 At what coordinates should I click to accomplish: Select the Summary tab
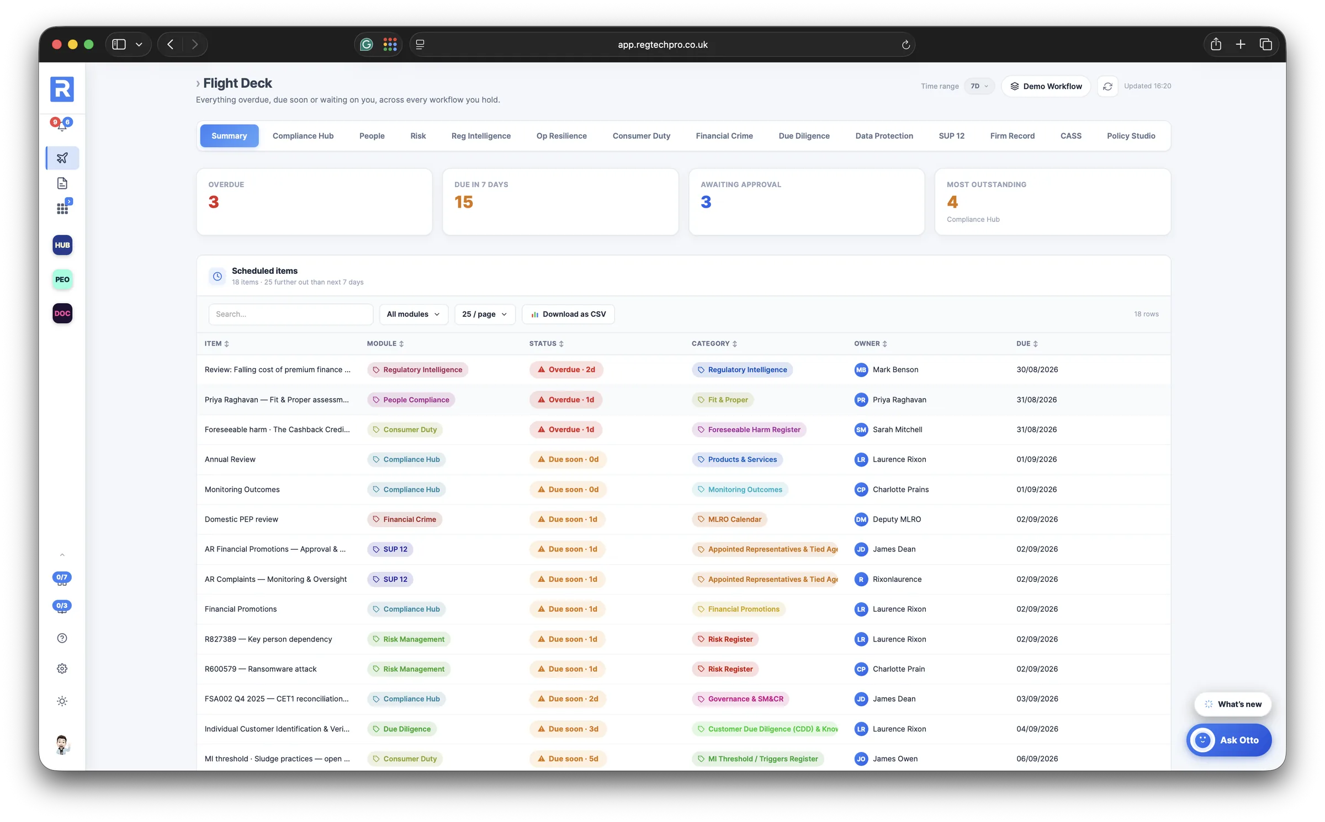229,136
